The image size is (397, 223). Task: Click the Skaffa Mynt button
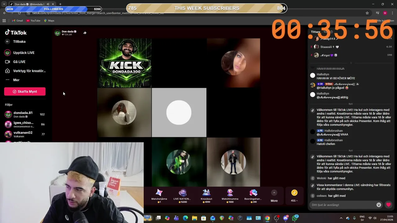(25, 91)
